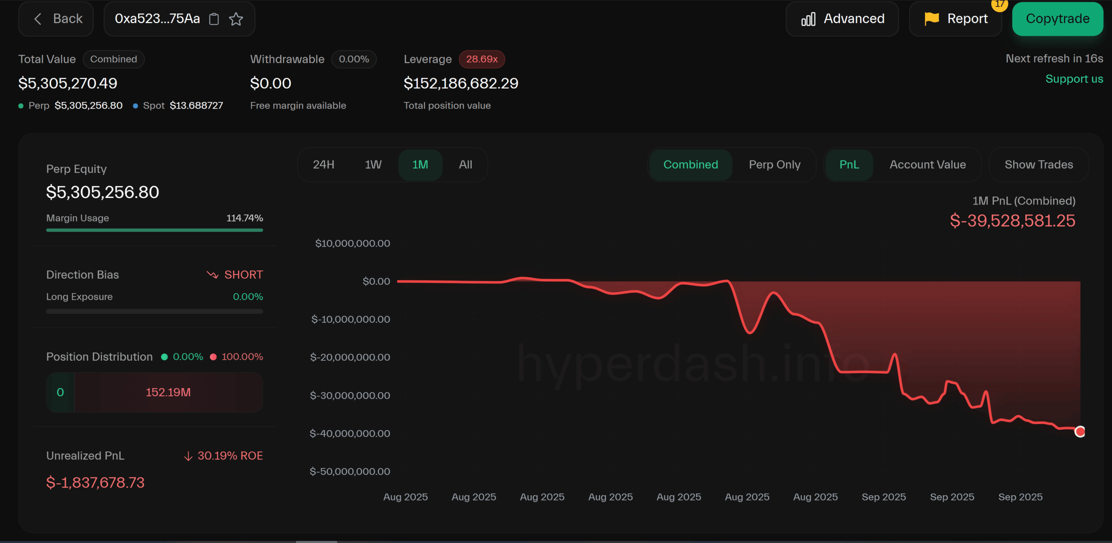Click the yellow Report flag icon
Viewport: 1112px width, 543px height.
pos(932,19)
